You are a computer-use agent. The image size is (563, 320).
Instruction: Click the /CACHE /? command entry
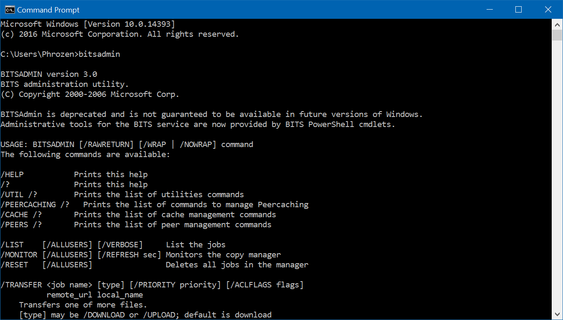point(21,215)
